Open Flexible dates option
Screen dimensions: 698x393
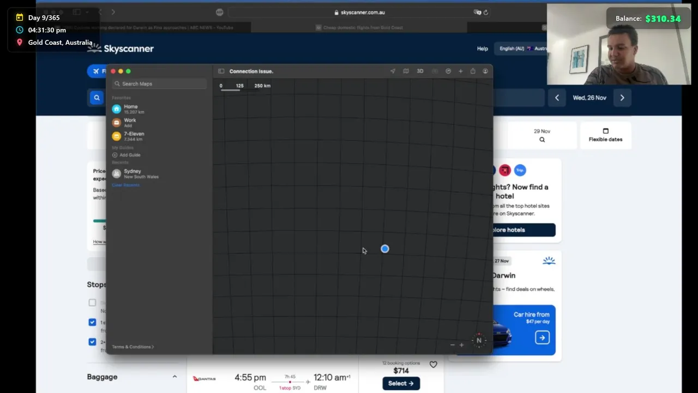[x=605, y=135]
